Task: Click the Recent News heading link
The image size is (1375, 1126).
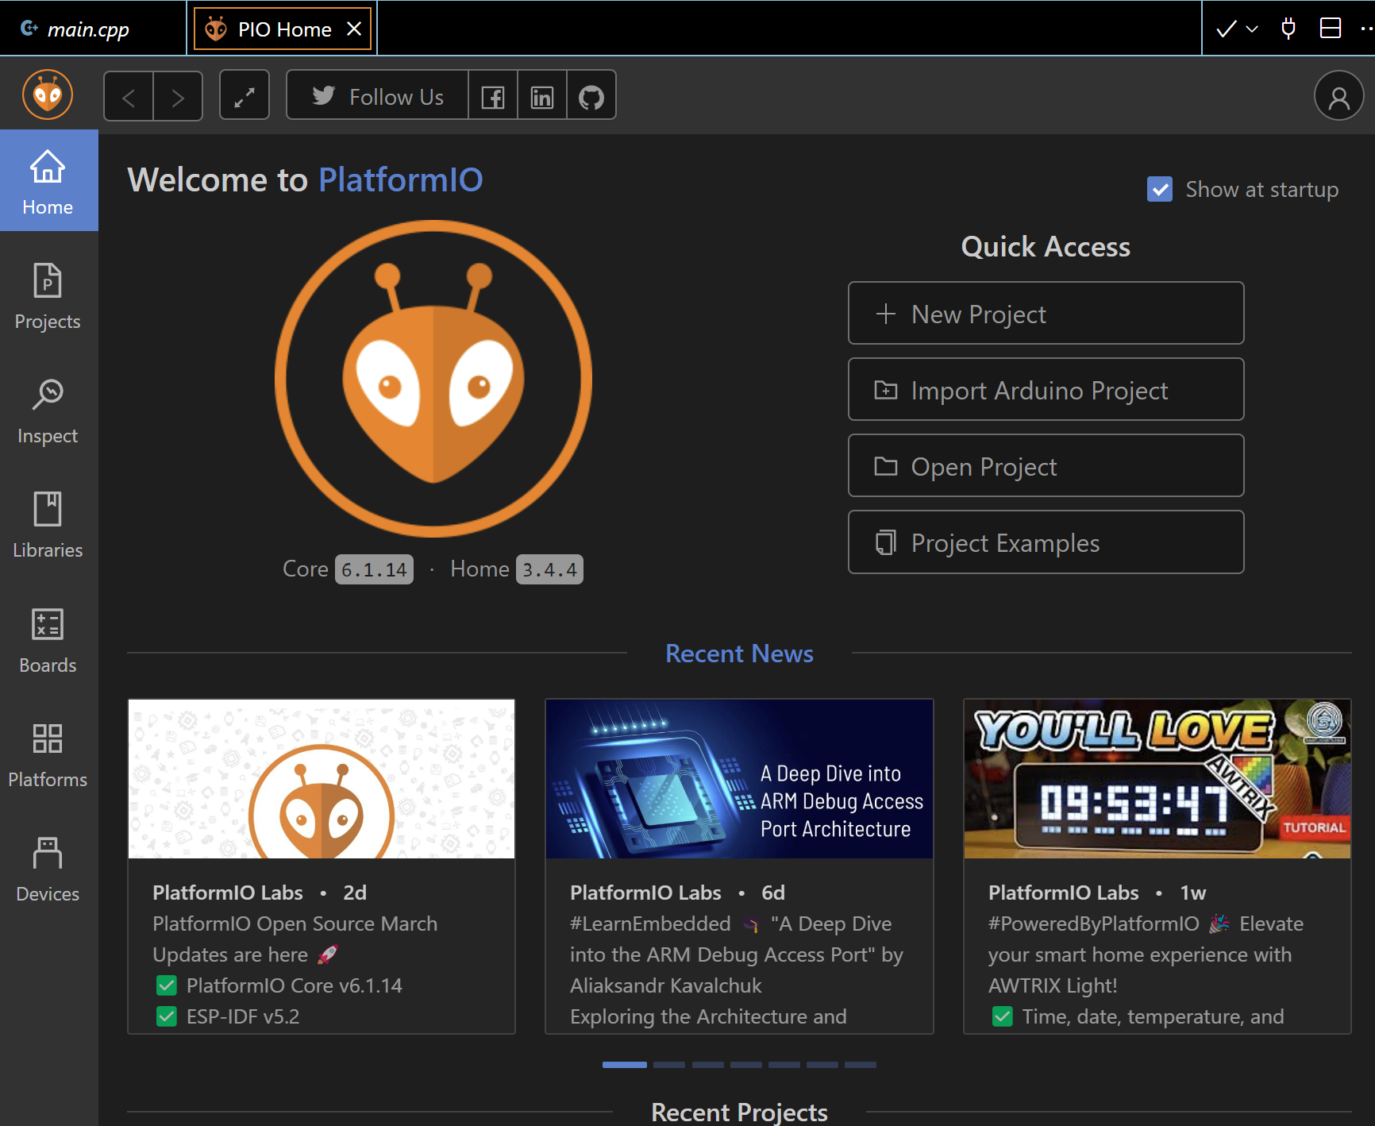Action: [x=739, y=654]
